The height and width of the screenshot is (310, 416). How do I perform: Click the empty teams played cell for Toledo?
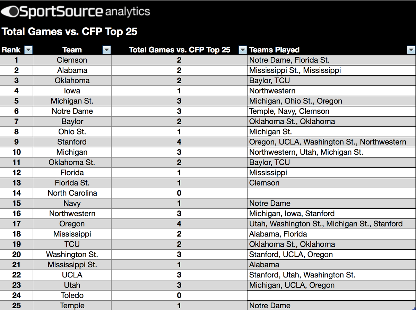tap(331, 295)
